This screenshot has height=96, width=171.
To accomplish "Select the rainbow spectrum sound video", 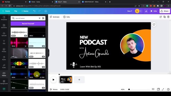I will (x=19, y=63).
